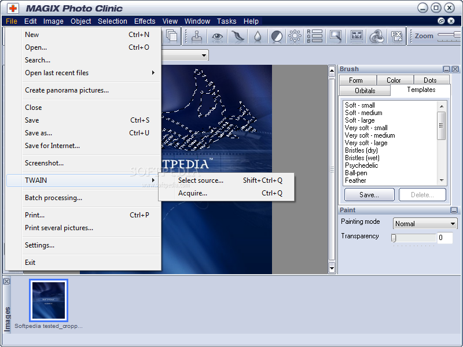Open the knot distortion effects icon
463x347 pixels.
point(377,36)
